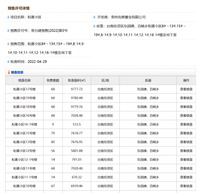204x193 pixels.
Task: Click the 街道 column header
Action: click(148, 80)
